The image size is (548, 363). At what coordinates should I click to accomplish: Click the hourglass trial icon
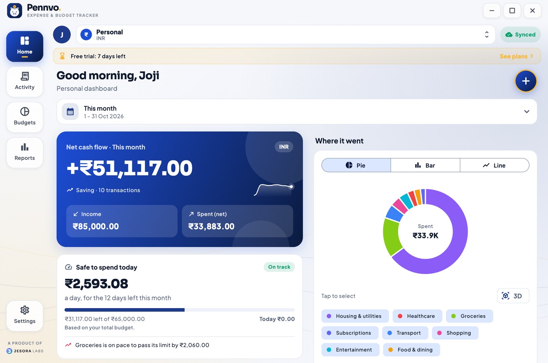[62, 56]
